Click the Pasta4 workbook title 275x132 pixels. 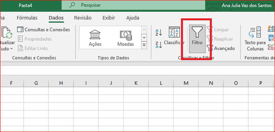click(x=25, y=5)
